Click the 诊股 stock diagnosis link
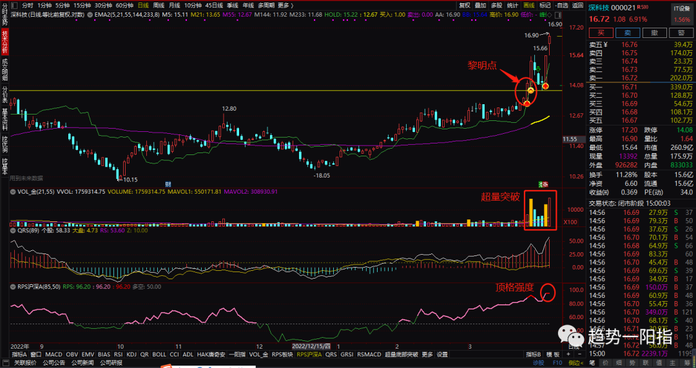The image size is (696, 368). tap(538, 363)
